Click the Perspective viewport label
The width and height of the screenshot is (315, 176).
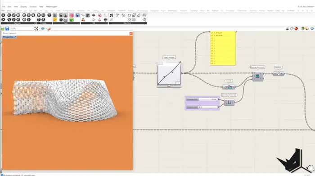(8, 37)
